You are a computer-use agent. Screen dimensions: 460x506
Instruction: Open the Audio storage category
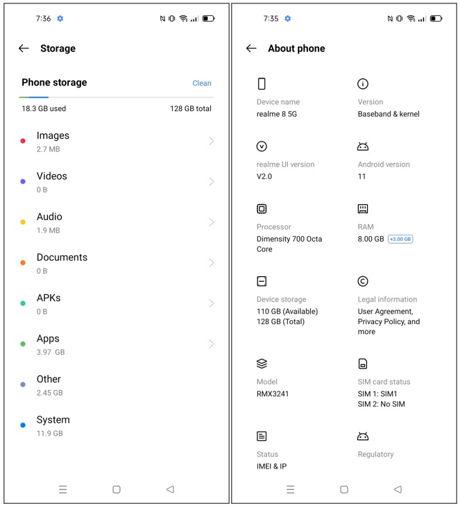click(116, 222)
